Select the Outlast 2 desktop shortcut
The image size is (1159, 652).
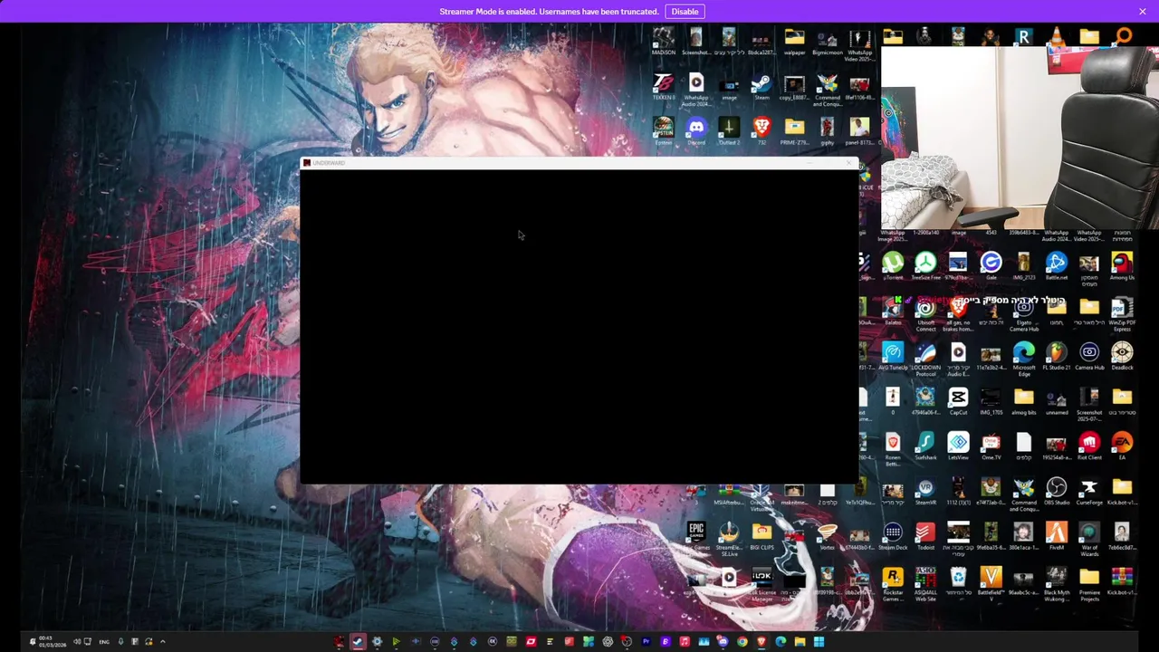click(729, 132)
